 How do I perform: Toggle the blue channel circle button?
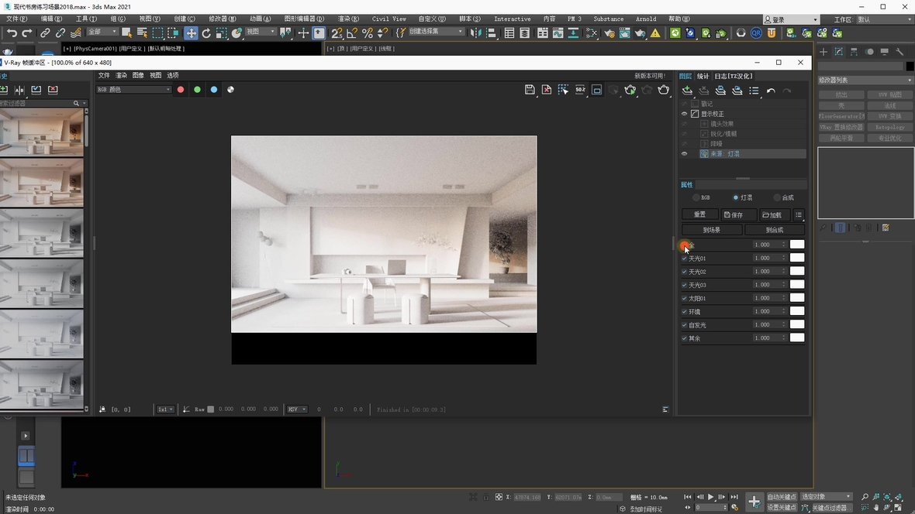click(214, 90)
